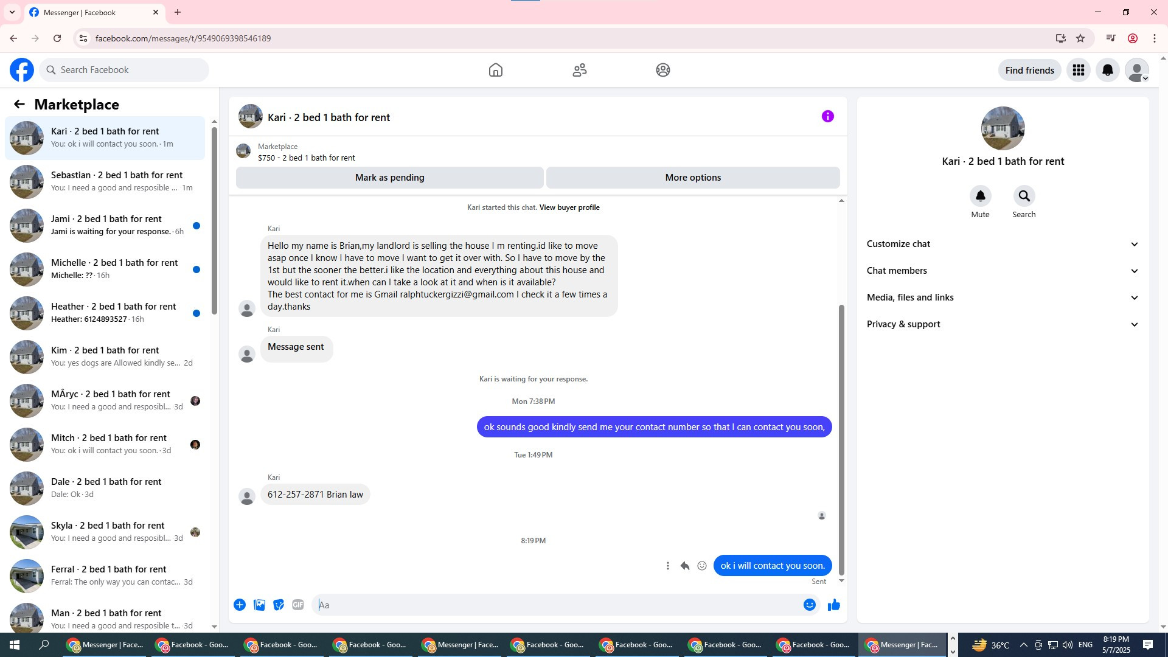
Task: Open Facebook notifications bell
Action: [x=1107, y=70]
